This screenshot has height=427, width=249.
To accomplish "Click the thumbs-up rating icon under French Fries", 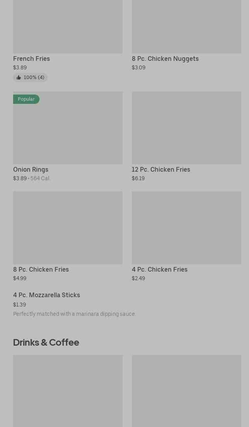I will [x=19, y=77].
